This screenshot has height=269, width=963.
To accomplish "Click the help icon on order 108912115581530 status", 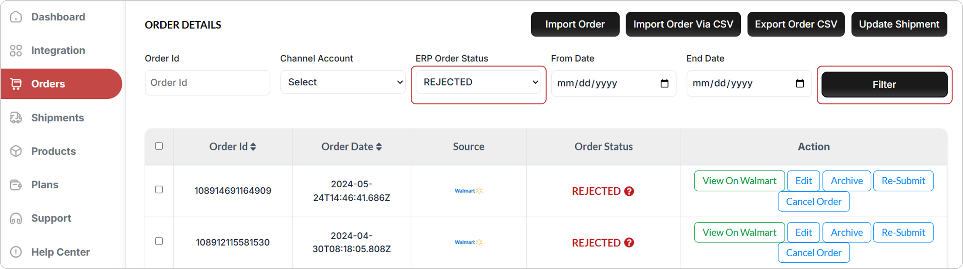I will pyautogui.click(x=629, y=243).
